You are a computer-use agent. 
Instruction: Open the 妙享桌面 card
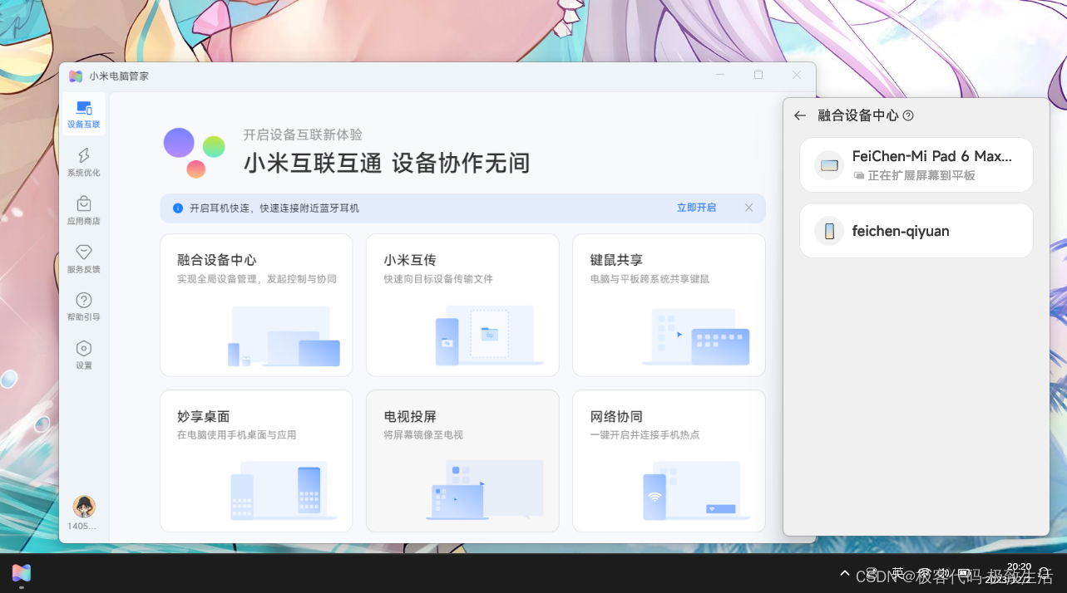coord(256,461)
